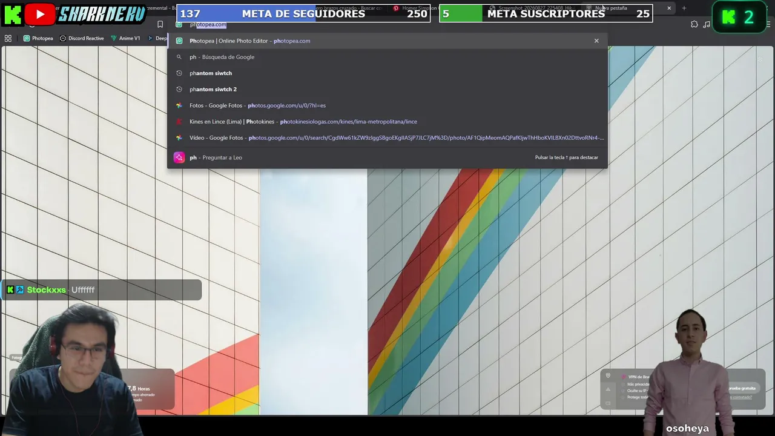This screenshot has height=436, width=775.
Task: Select the Photopea Online Photo Editor suggestion
Action: coord(387,41)
